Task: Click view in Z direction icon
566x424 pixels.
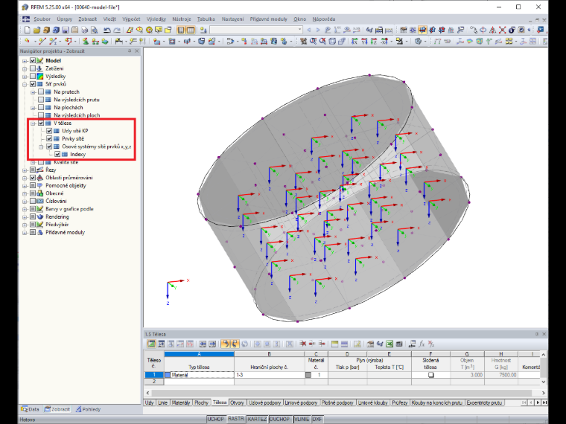Action: pyautogui.click(x=374, y=42)
